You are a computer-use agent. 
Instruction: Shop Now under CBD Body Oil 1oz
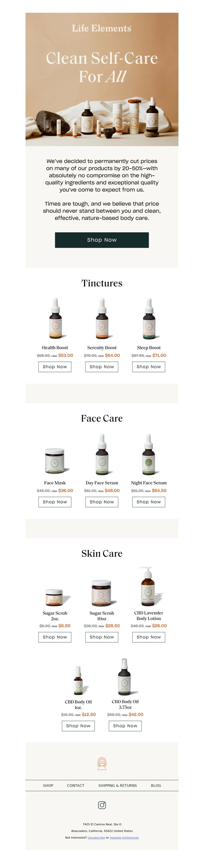click(79, 726)
